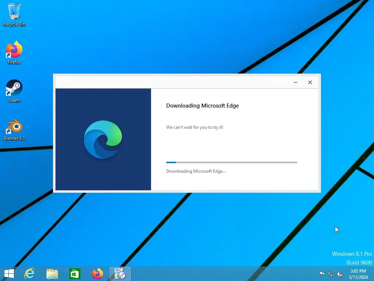Click the download progress bar
The image size is (374, 281).
[x=231, y=162]
